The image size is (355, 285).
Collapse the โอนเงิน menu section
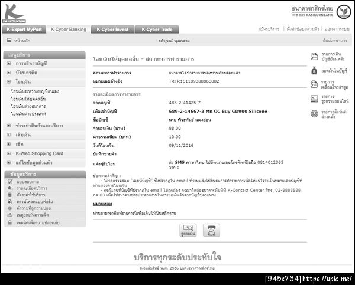pyautogui.click(x=9, y=82)
